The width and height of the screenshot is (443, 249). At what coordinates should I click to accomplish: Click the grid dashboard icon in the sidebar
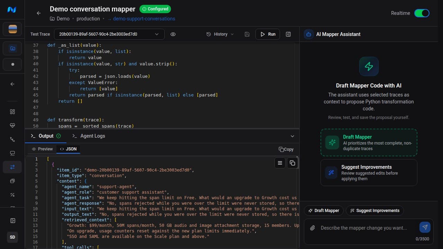tap(12, 112)
